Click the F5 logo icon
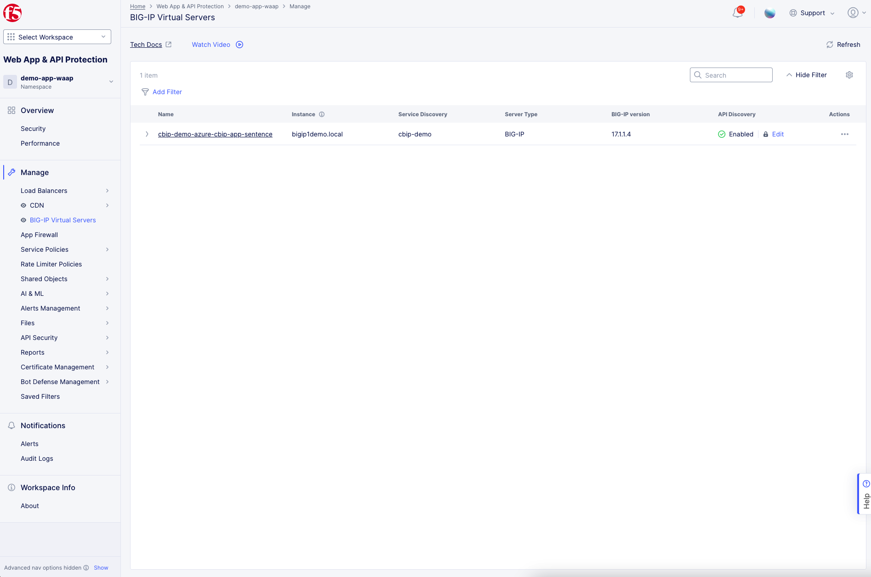The height and width of the screenshot is (577, 871). coord(12,13)
